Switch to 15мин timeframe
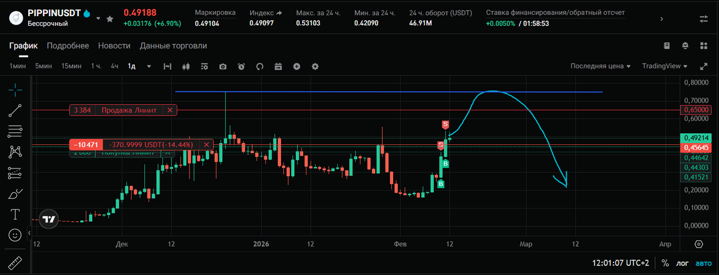This screenshot has height=275, width=719. click(71, 67)
